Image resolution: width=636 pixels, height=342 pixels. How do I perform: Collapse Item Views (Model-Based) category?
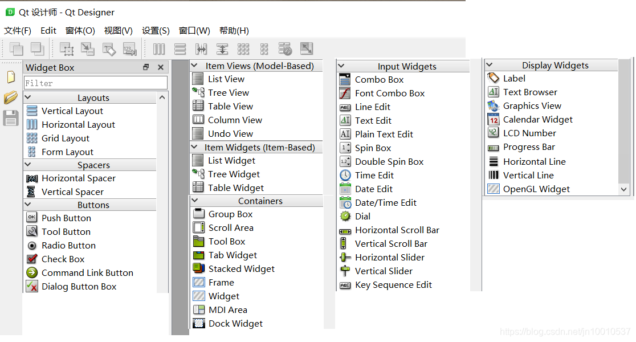194,66
